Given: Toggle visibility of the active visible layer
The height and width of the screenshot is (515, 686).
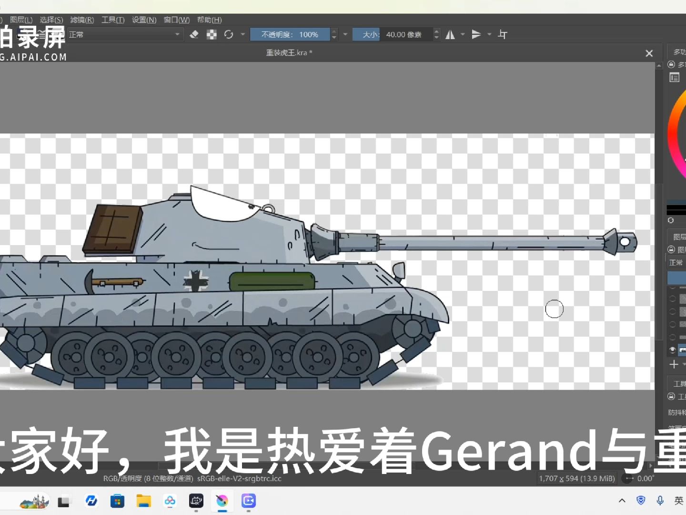Looking at the screenshot, I should tap(673, 350).
